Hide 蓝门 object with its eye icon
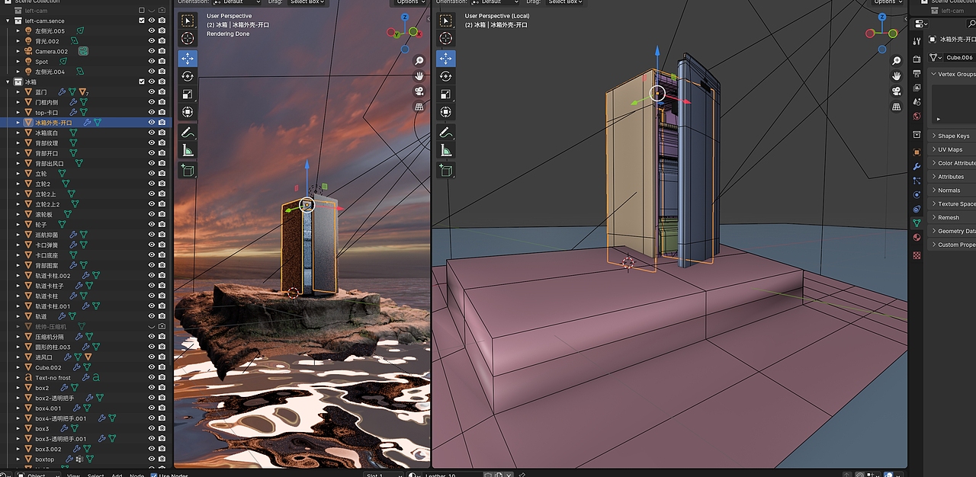Screen dimensions: 976x477 pos(152,92)
